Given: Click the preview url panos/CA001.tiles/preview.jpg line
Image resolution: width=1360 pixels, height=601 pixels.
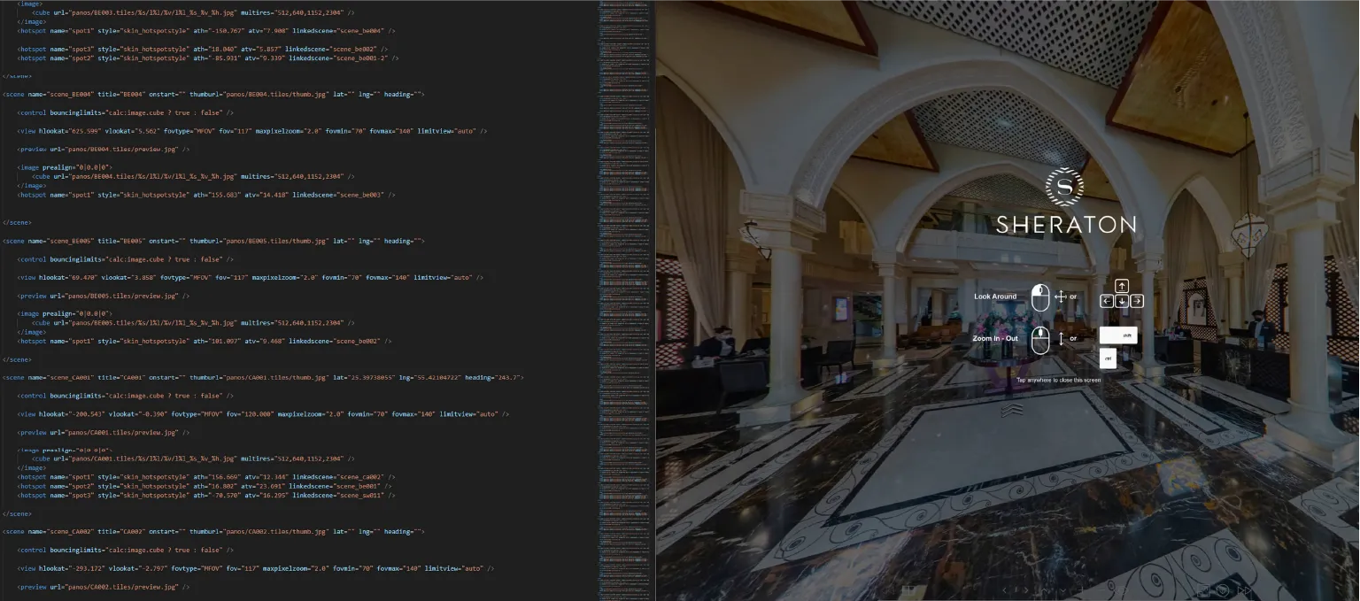Looking at the screenshot, I should coord(104,433).
